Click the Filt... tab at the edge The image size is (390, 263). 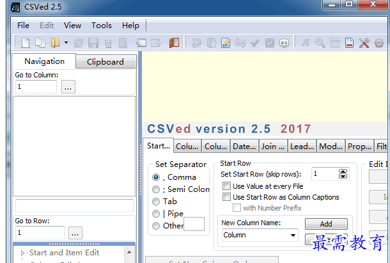(381, 146)
